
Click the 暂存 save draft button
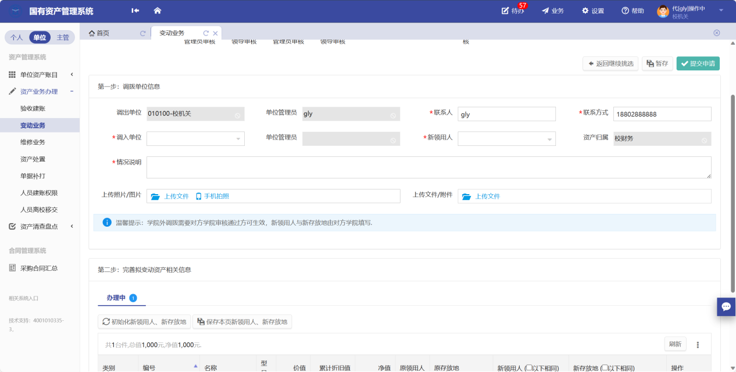[657, 63]
